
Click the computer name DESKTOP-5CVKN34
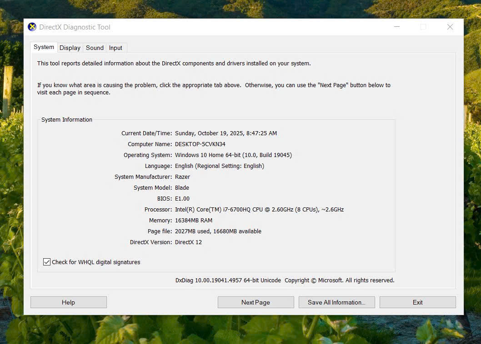[x=200, y=144]
